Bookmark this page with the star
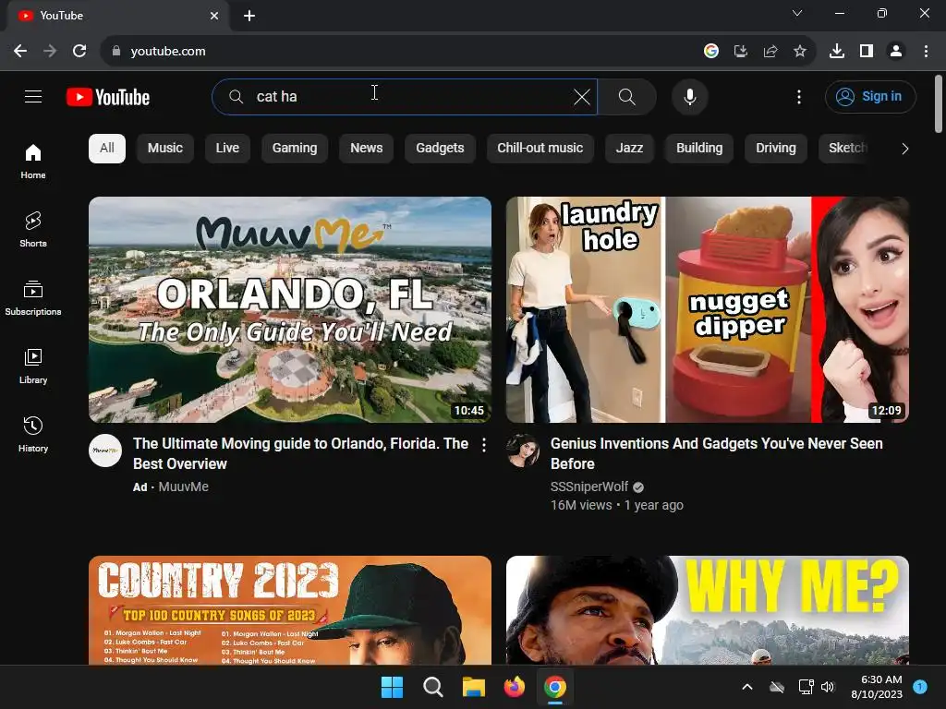 coord(799,52)
